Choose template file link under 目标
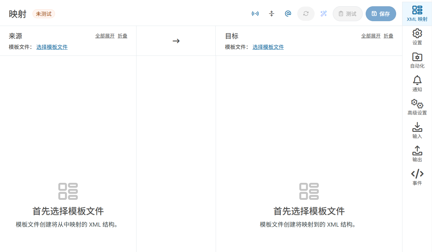Screen dimensions: 432x252 pyautogui.click(x=268, y=47)
